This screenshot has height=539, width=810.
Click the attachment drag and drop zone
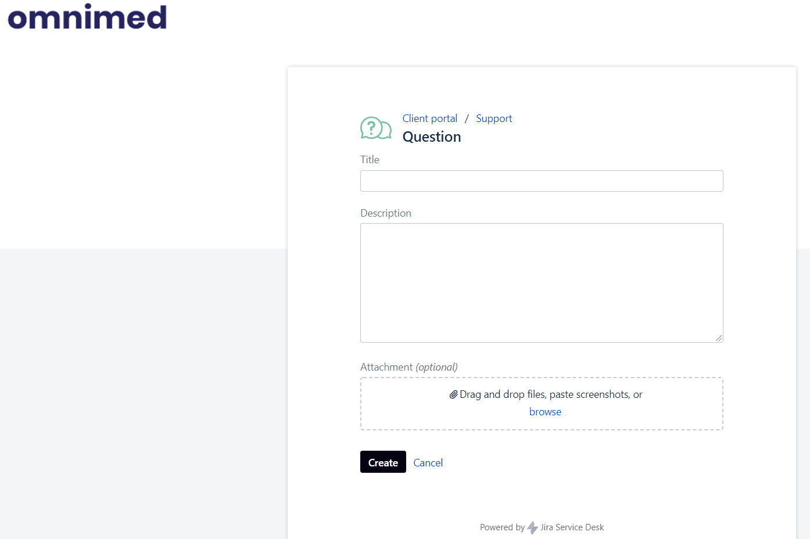point(542,404)
